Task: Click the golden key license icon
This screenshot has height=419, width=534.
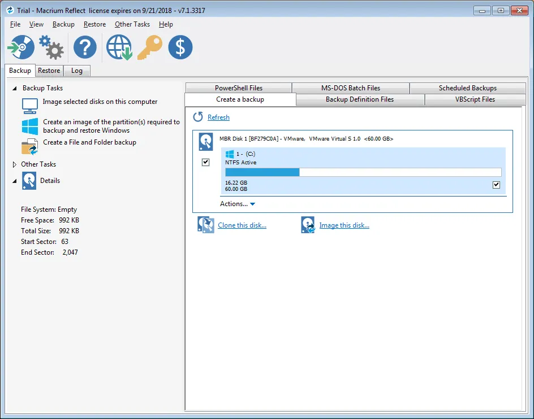Action: [x=149, y=47]
